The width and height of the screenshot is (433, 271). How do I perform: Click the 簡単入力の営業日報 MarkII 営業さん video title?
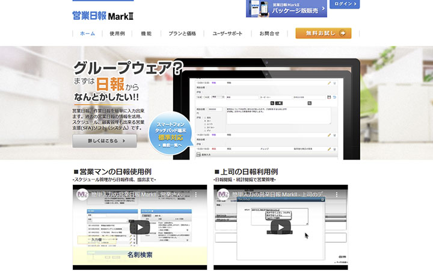point(137,195)
